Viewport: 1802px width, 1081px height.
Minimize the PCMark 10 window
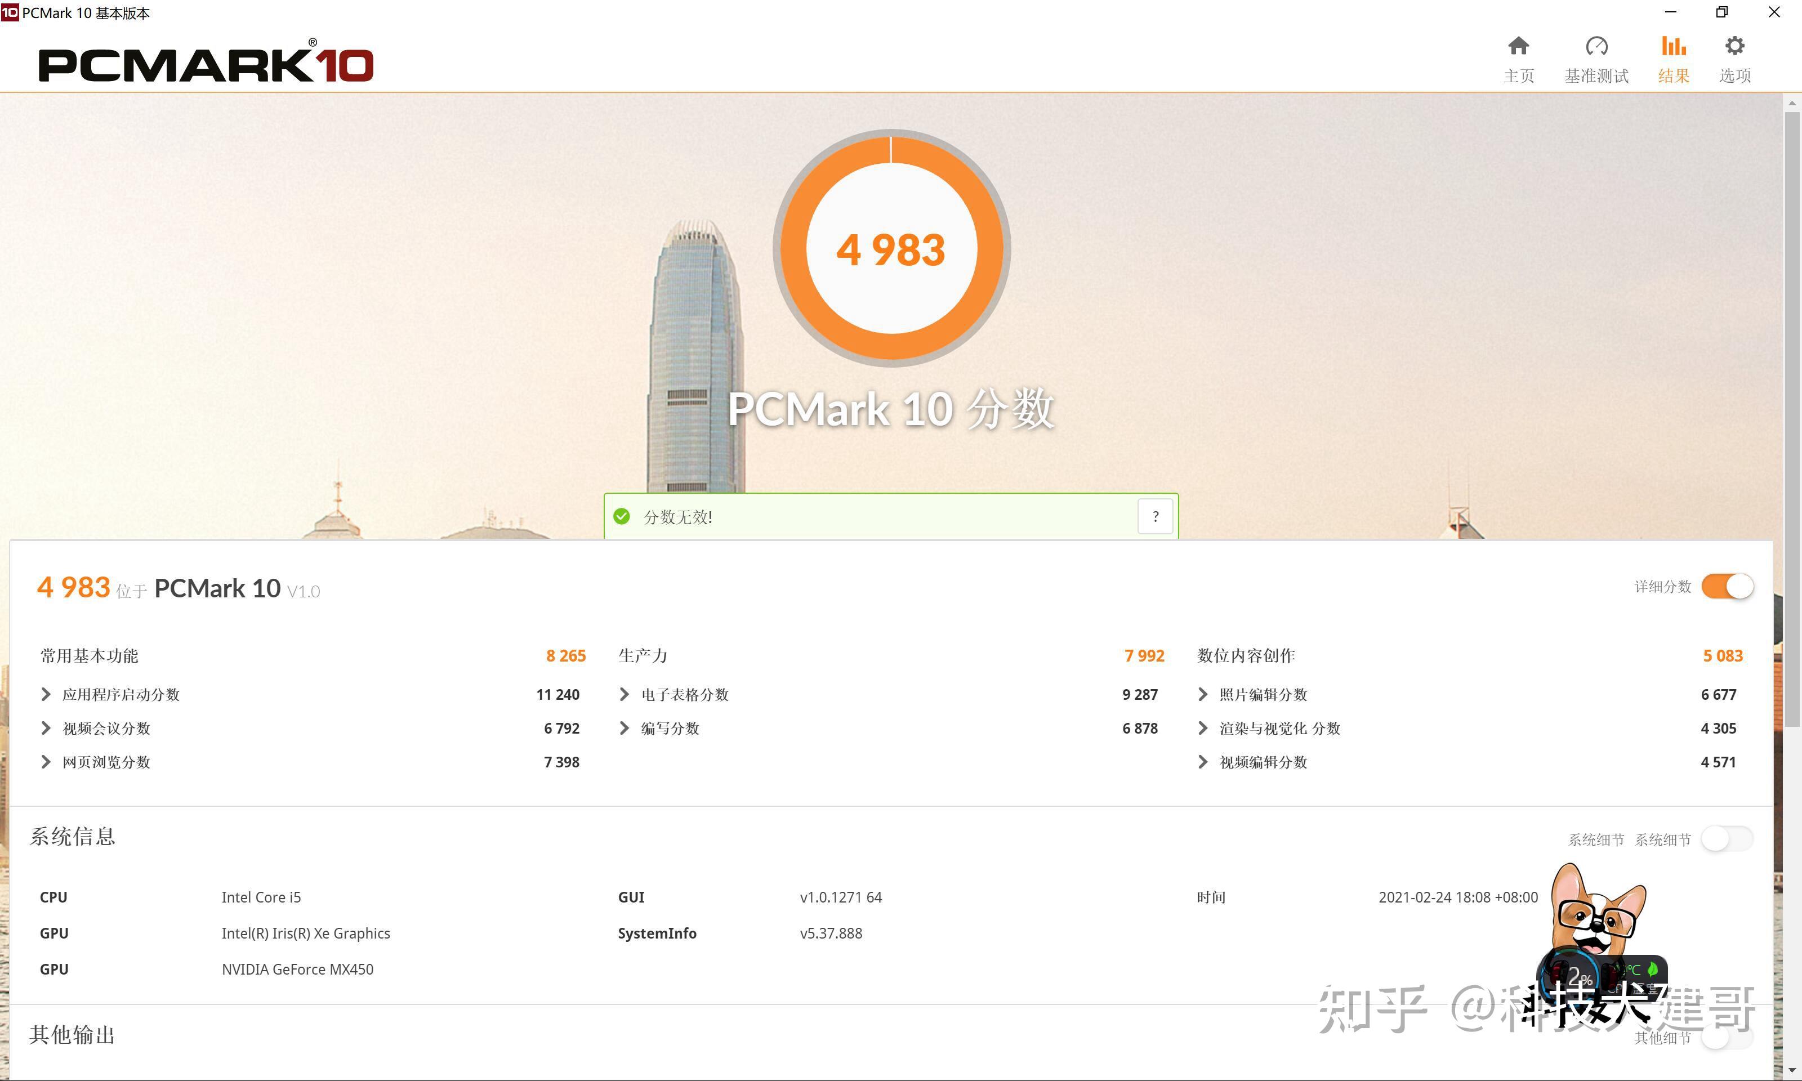coord(1671,12)
